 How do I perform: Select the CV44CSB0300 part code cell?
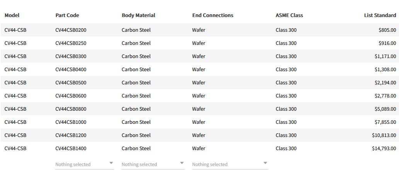click(x=71, y=56)
